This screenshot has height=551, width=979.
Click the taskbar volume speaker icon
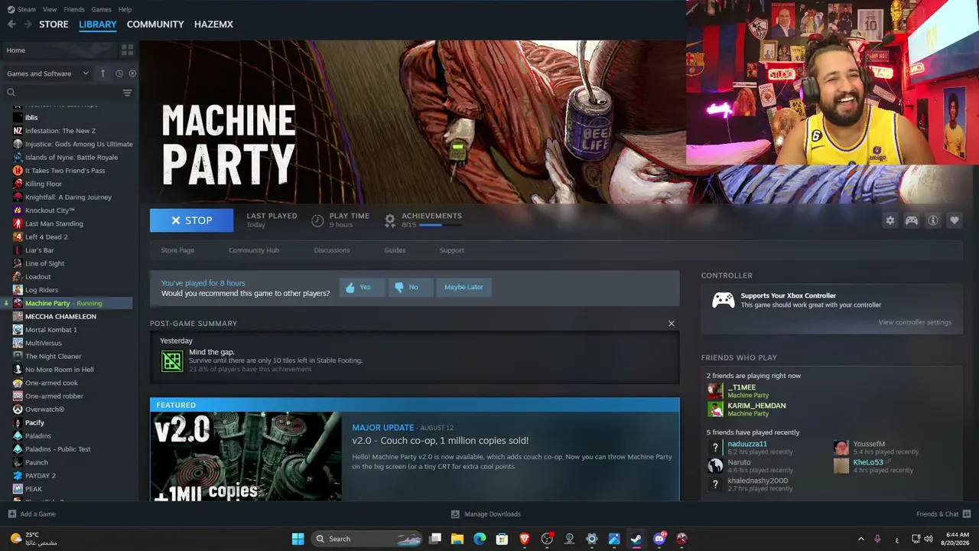(929, 539)
